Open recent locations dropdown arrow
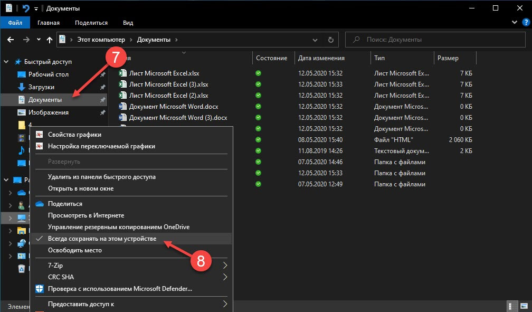Viewport: 532px width, 312px height. 39,40
